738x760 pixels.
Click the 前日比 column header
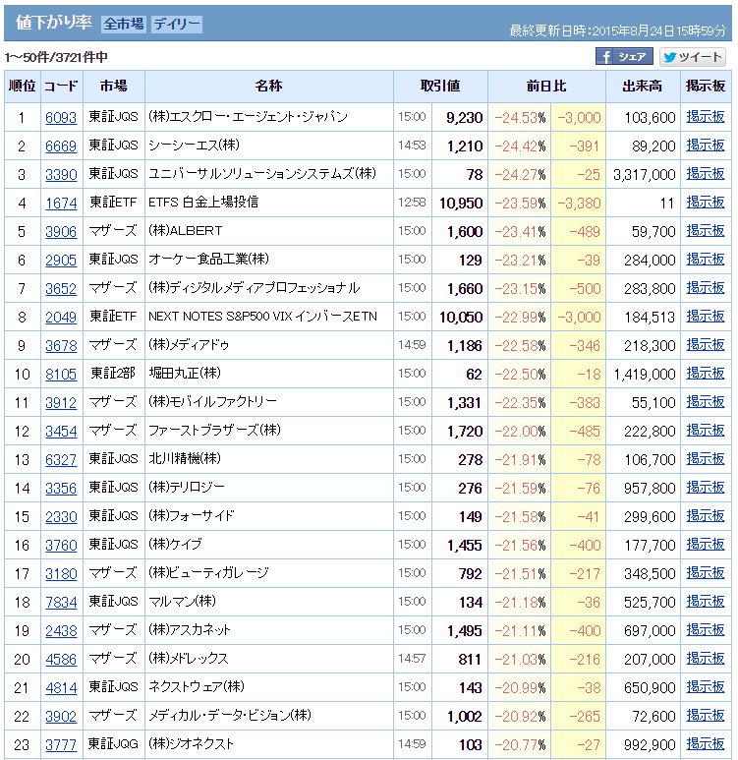[546, 87]
